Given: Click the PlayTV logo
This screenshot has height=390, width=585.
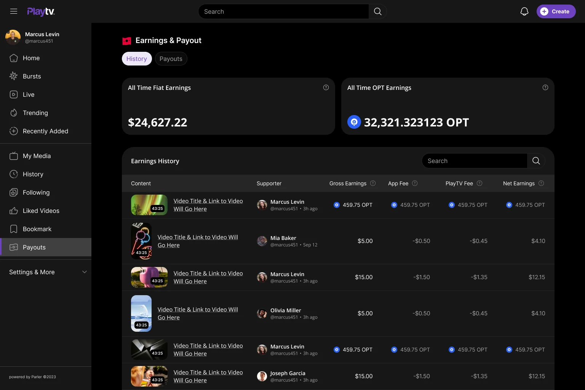Looking at the screenshot, I should (x=41, y=11).
